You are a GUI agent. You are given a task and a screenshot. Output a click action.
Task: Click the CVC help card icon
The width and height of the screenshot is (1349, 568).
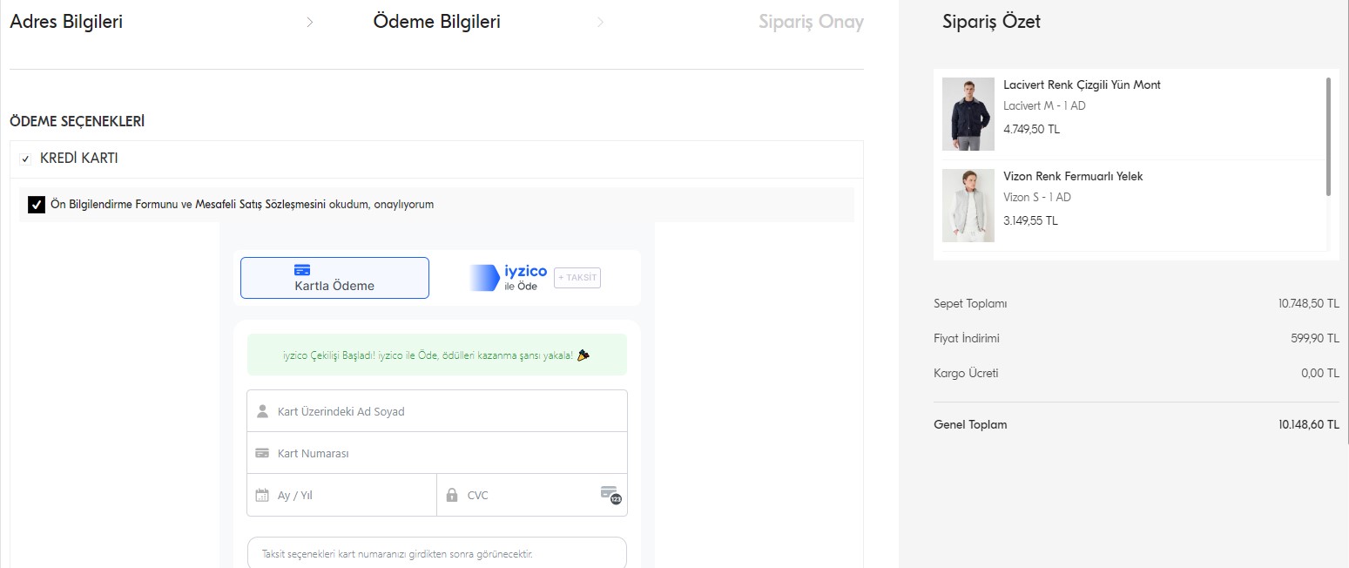click(x=610, y=495)
